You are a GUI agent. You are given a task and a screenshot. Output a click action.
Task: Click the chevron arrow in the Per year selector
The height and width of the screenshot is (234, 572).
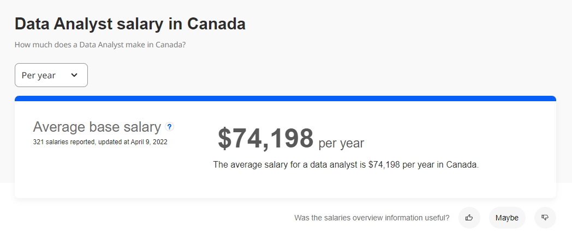point(74,75)
